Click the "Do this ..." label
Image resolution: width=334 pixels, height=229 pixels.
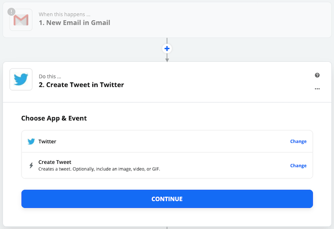pyautogui.click(x=50, y=76)
